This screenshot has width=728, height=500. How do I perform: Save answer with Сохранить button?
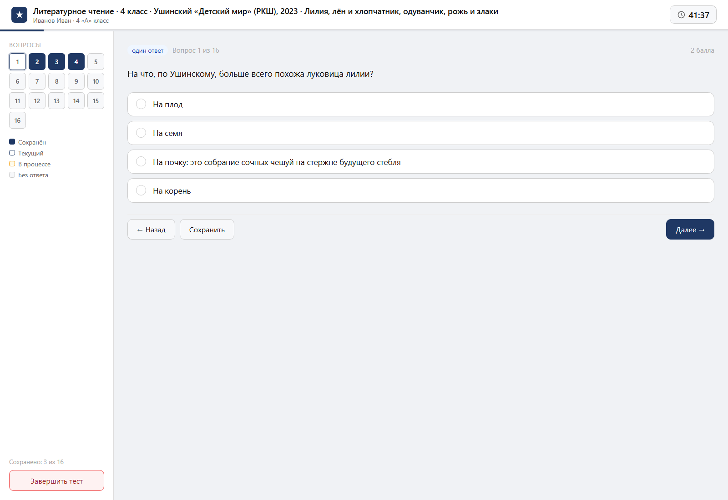[207, 230]
